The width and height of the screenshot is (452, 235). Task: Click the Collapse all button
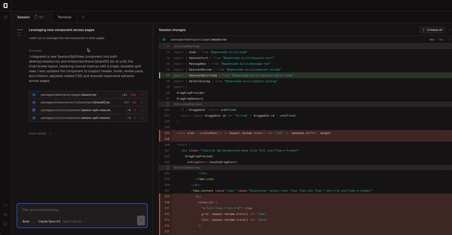[x=432, y=30]
